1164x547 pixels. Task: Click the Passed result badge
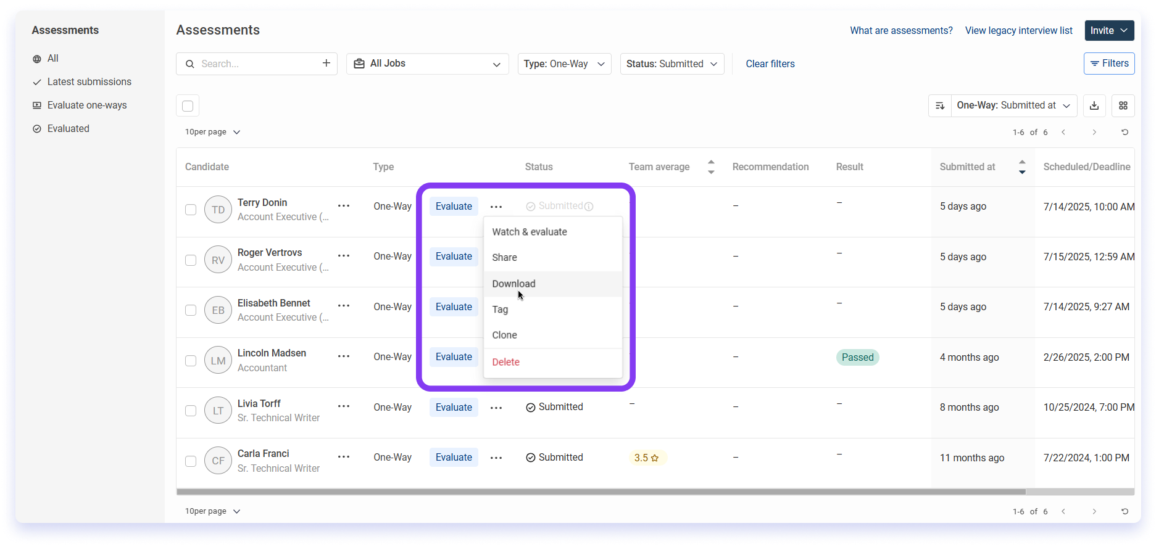[857, 358]
